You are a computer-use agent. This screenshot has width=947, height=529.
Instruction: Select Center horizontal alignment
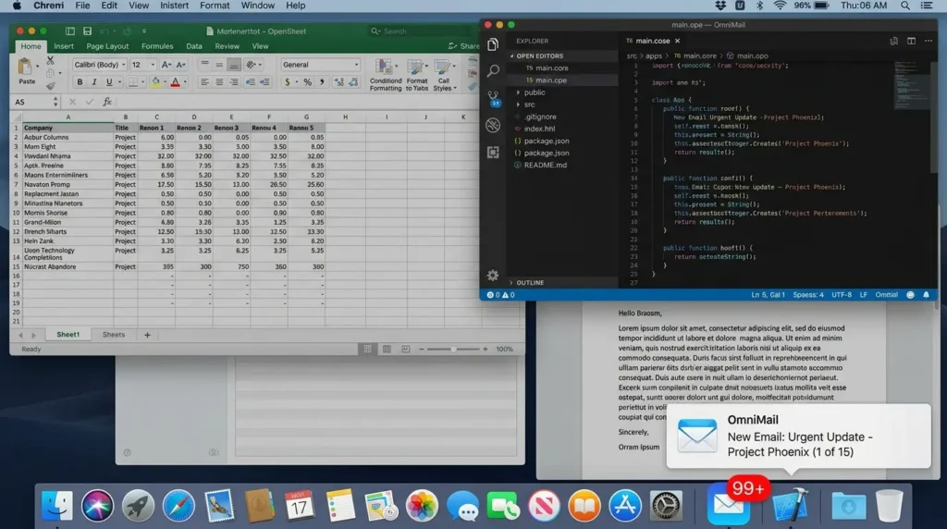pos(219,82)
